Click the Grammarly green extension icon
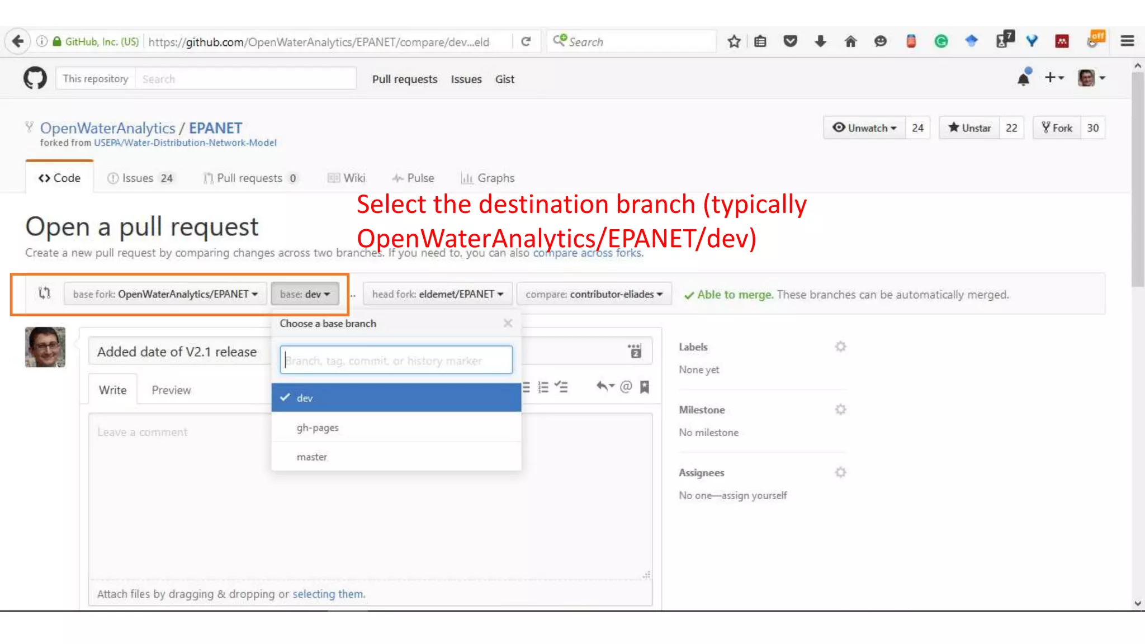The image size is (1145, 644). 941,41
